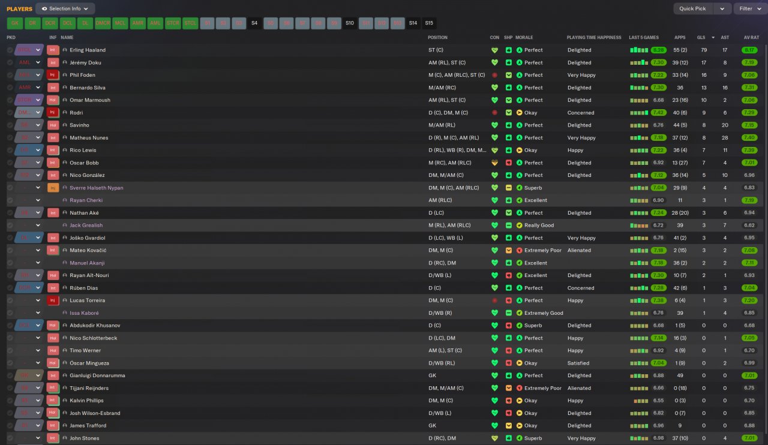The width and height of the screenshot is (768, 445).
Task: Sort by the PLAYING TIME HAPPINESS column header
Action: click(594, 37)
